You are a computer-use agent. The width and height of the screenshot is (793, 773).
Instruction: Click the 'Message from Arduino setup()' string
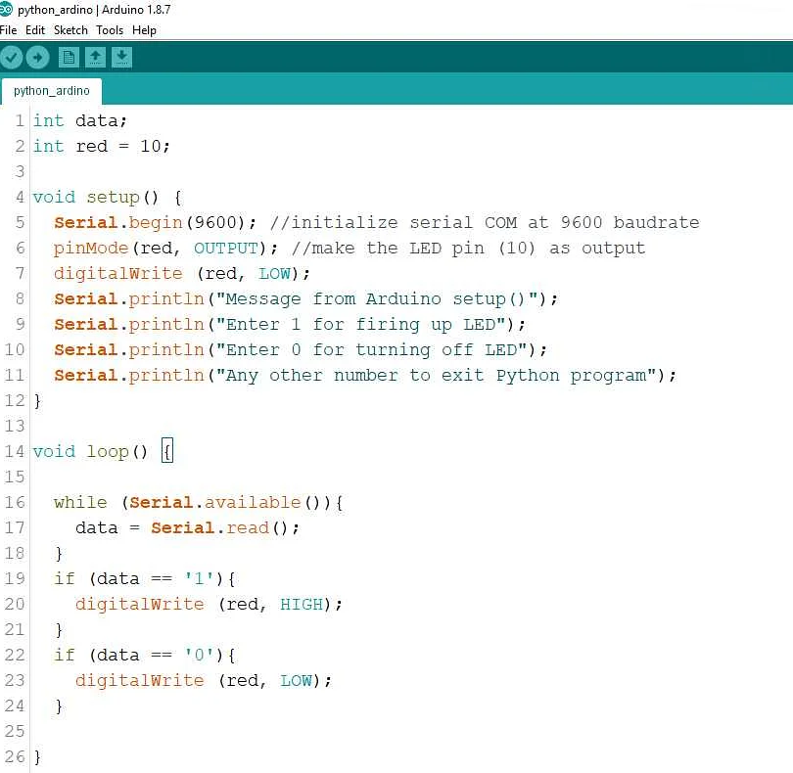click(x=376, y=298)
